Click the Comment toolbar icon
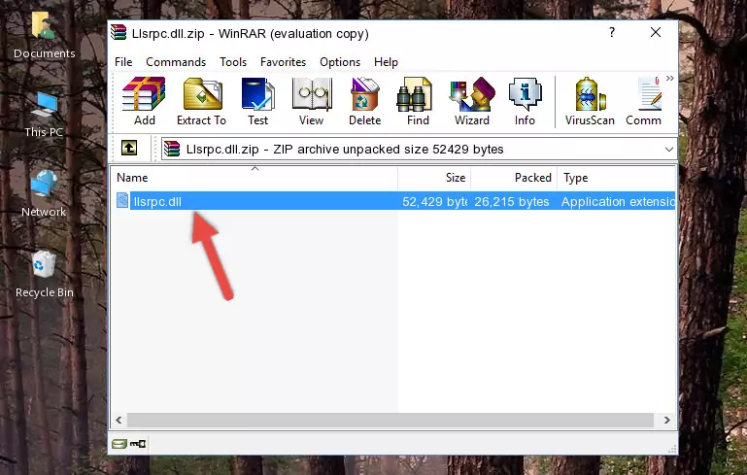 point(644,101)
